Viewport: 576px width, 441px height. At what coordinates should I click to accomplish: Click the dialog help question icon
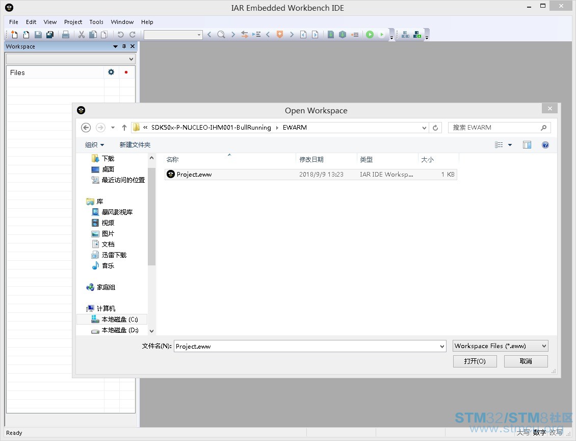point(545,145)
